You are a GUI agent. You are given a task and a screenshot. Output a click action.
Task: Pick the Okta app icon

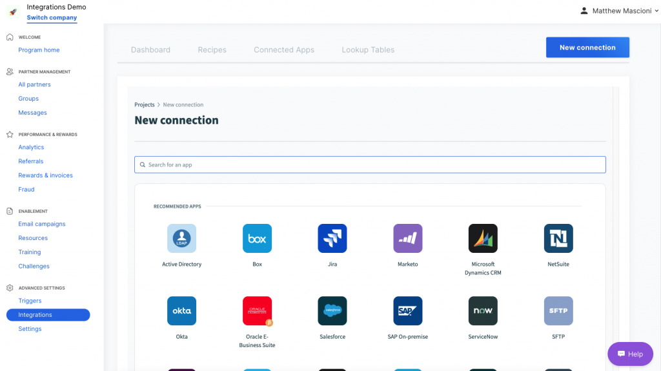point(181,311)
